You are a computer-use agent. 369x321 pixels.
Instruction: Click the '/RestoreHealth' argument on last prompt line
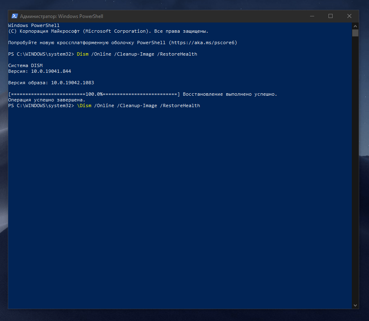pos(180,106)
